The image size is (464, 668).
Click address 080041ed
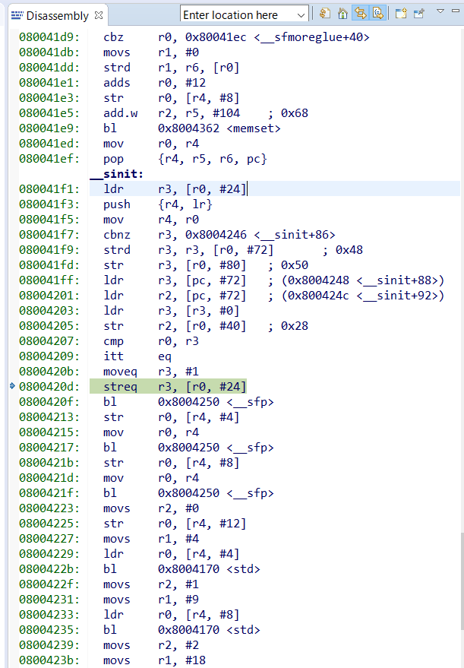point(49,144)
